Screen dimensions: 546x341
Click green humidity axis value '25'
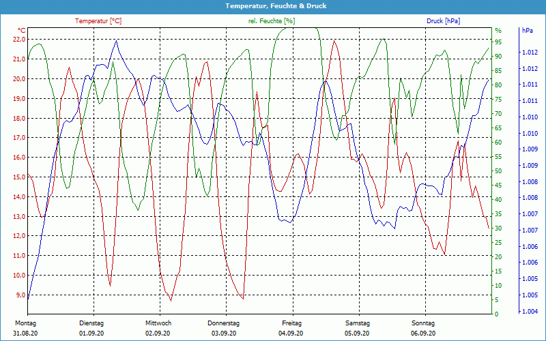coord(498,243)
